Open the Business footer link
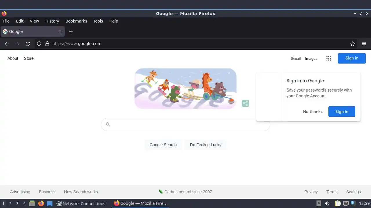The width and height of the screenshot is (371, 208). (x=47, y=192)
